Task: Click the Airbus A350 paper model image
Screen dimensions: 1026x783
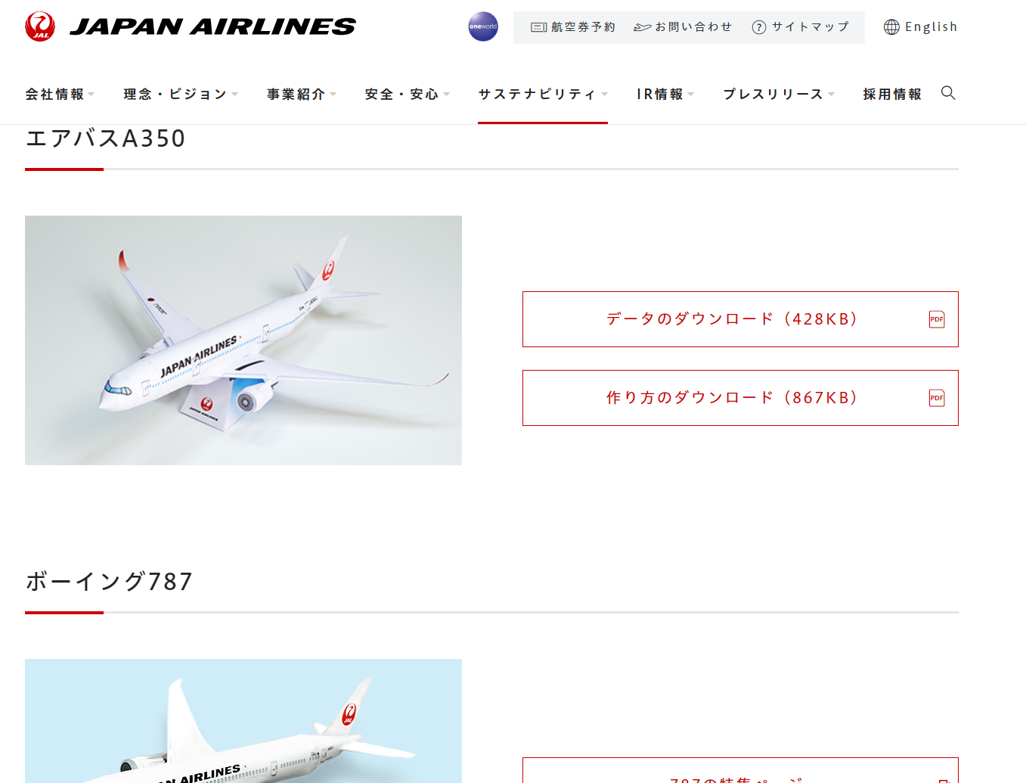Action: coord(243,340)
